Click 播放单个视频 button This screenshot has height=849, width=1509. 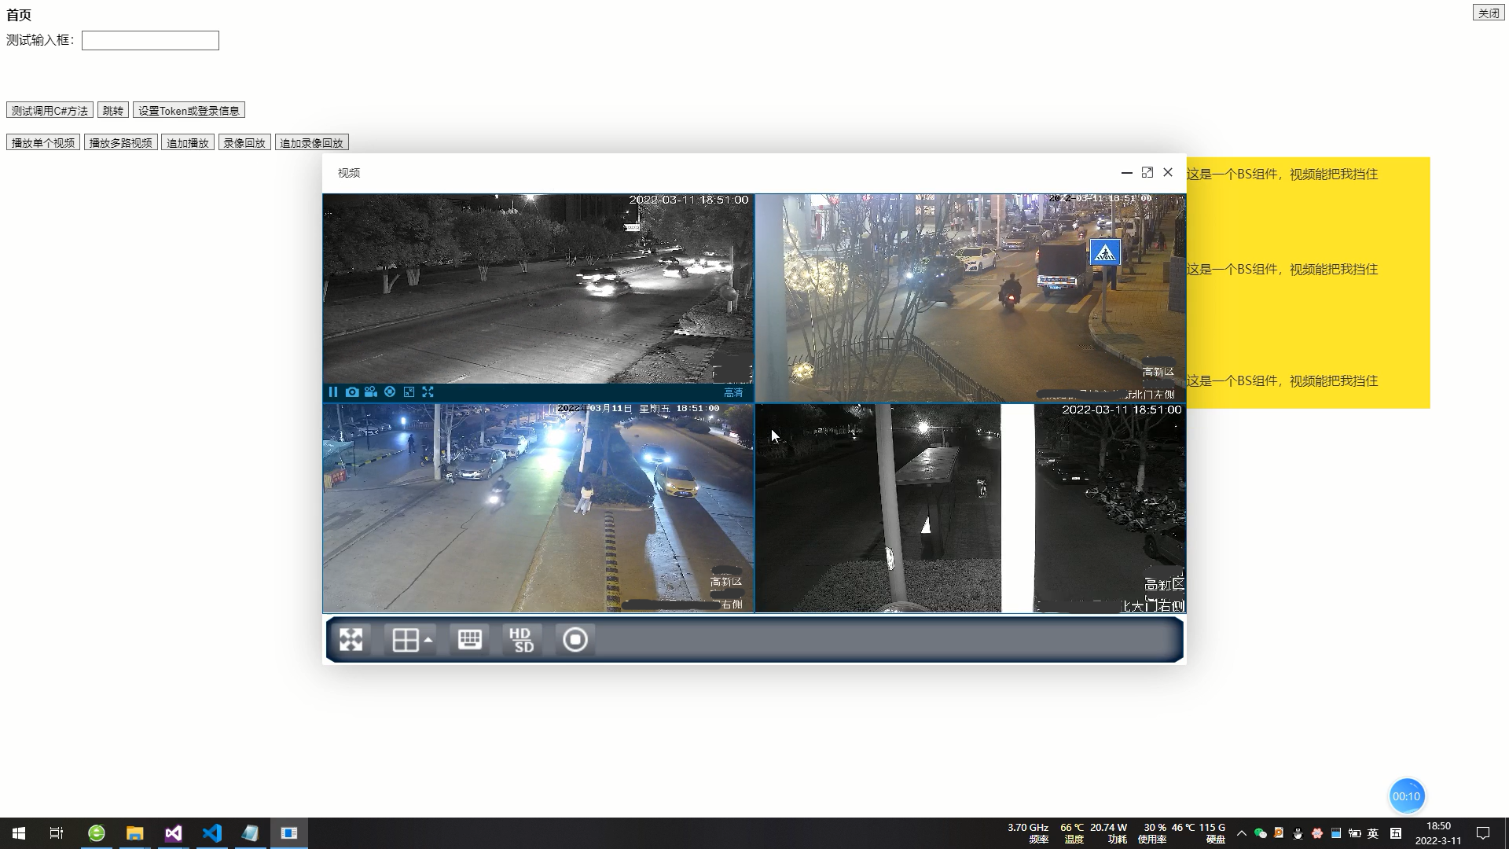point(43,142)
